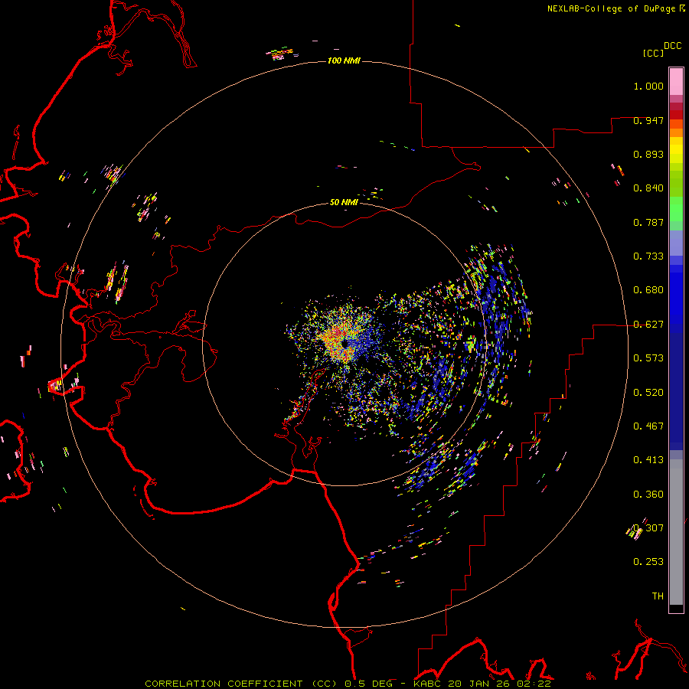Click the [CC] legend unit label
Screen dimensions: 689x689
click(x=654, y=53)
